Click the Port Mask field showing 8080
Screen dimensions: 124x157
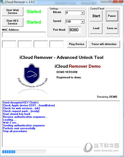[x=75, y=30]
